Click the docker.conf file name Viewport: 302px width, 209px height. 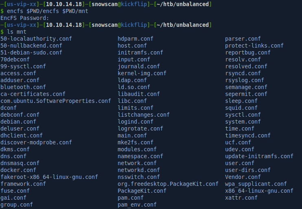click(x=18, y=170)
